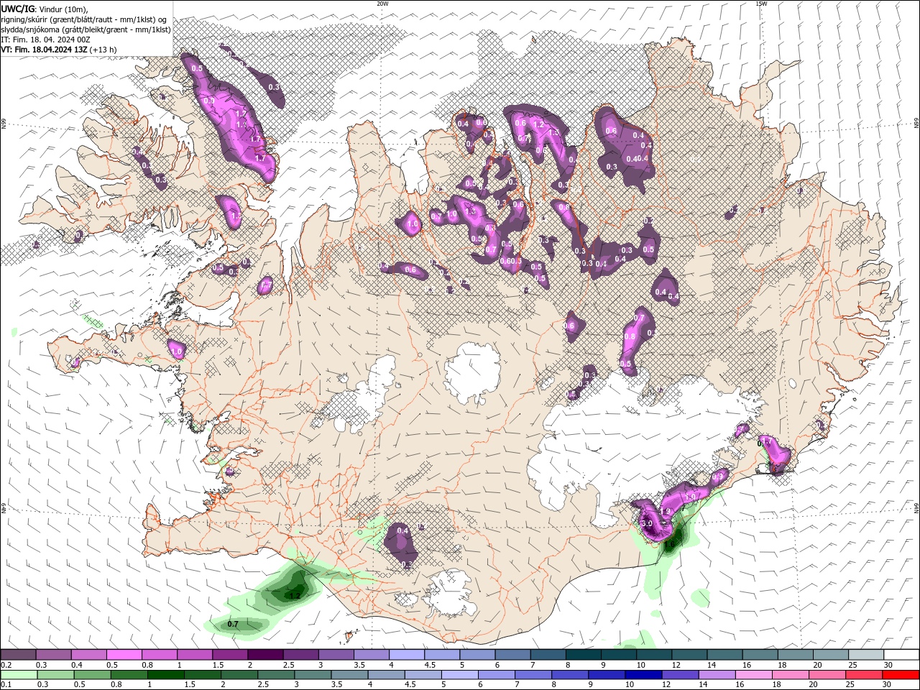Click the 'slydda/snjókoma' legend description line
920x690 pixels.
pyautogui.click(x=86, y=29)
